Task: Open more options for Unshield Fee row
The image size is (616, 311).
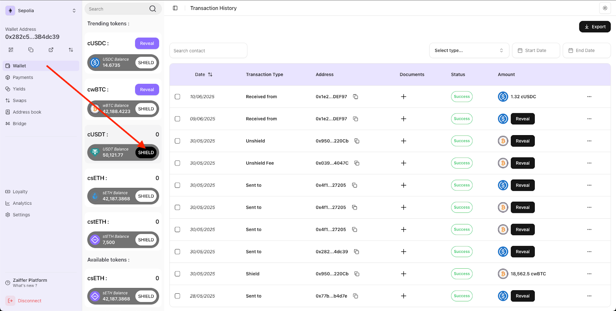Action: coord(589,163)
